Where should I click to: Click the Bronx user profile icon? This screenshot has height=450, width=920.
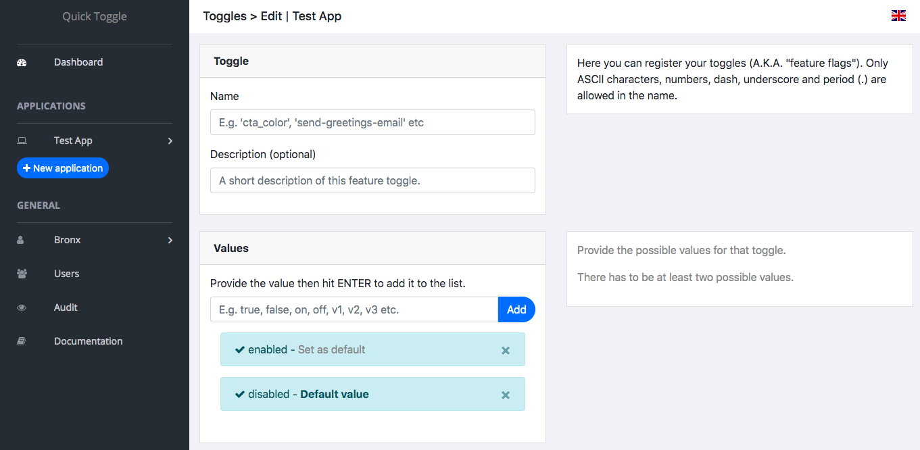[20, 239]
